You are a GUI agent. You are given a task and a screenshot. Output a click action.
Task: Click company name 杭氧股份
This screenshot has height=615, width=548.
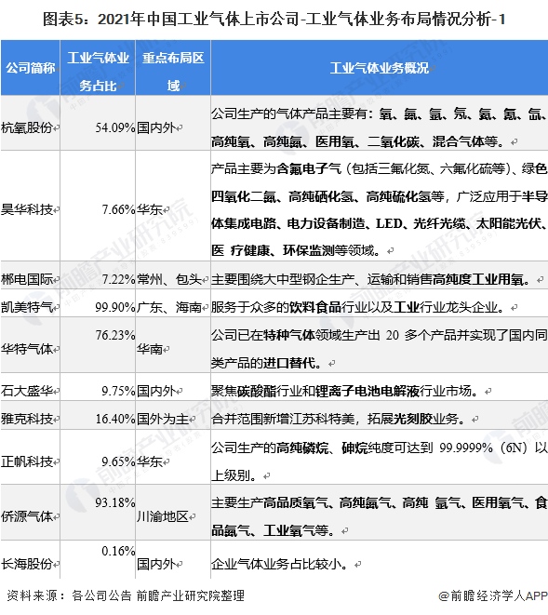click(27, 127)
